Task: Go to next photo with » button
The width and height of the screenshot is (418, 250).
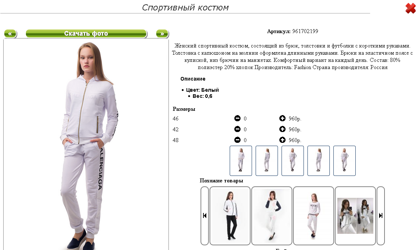Action: (x=162, y=33)
